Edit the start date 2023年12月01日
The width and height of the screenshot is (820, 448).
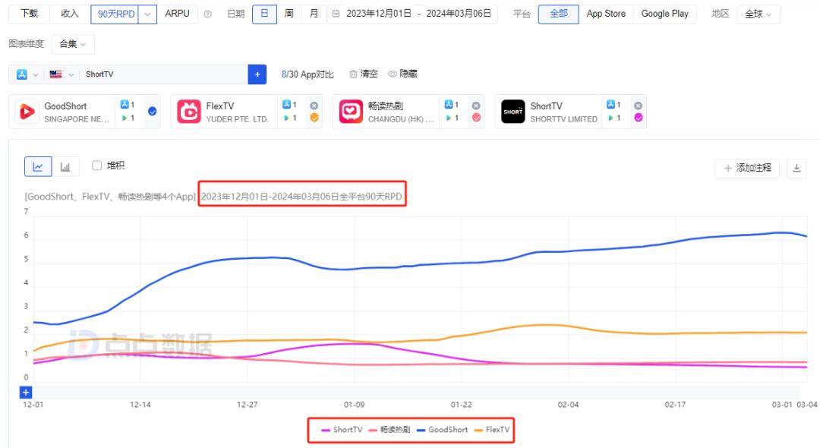[379, 14]
